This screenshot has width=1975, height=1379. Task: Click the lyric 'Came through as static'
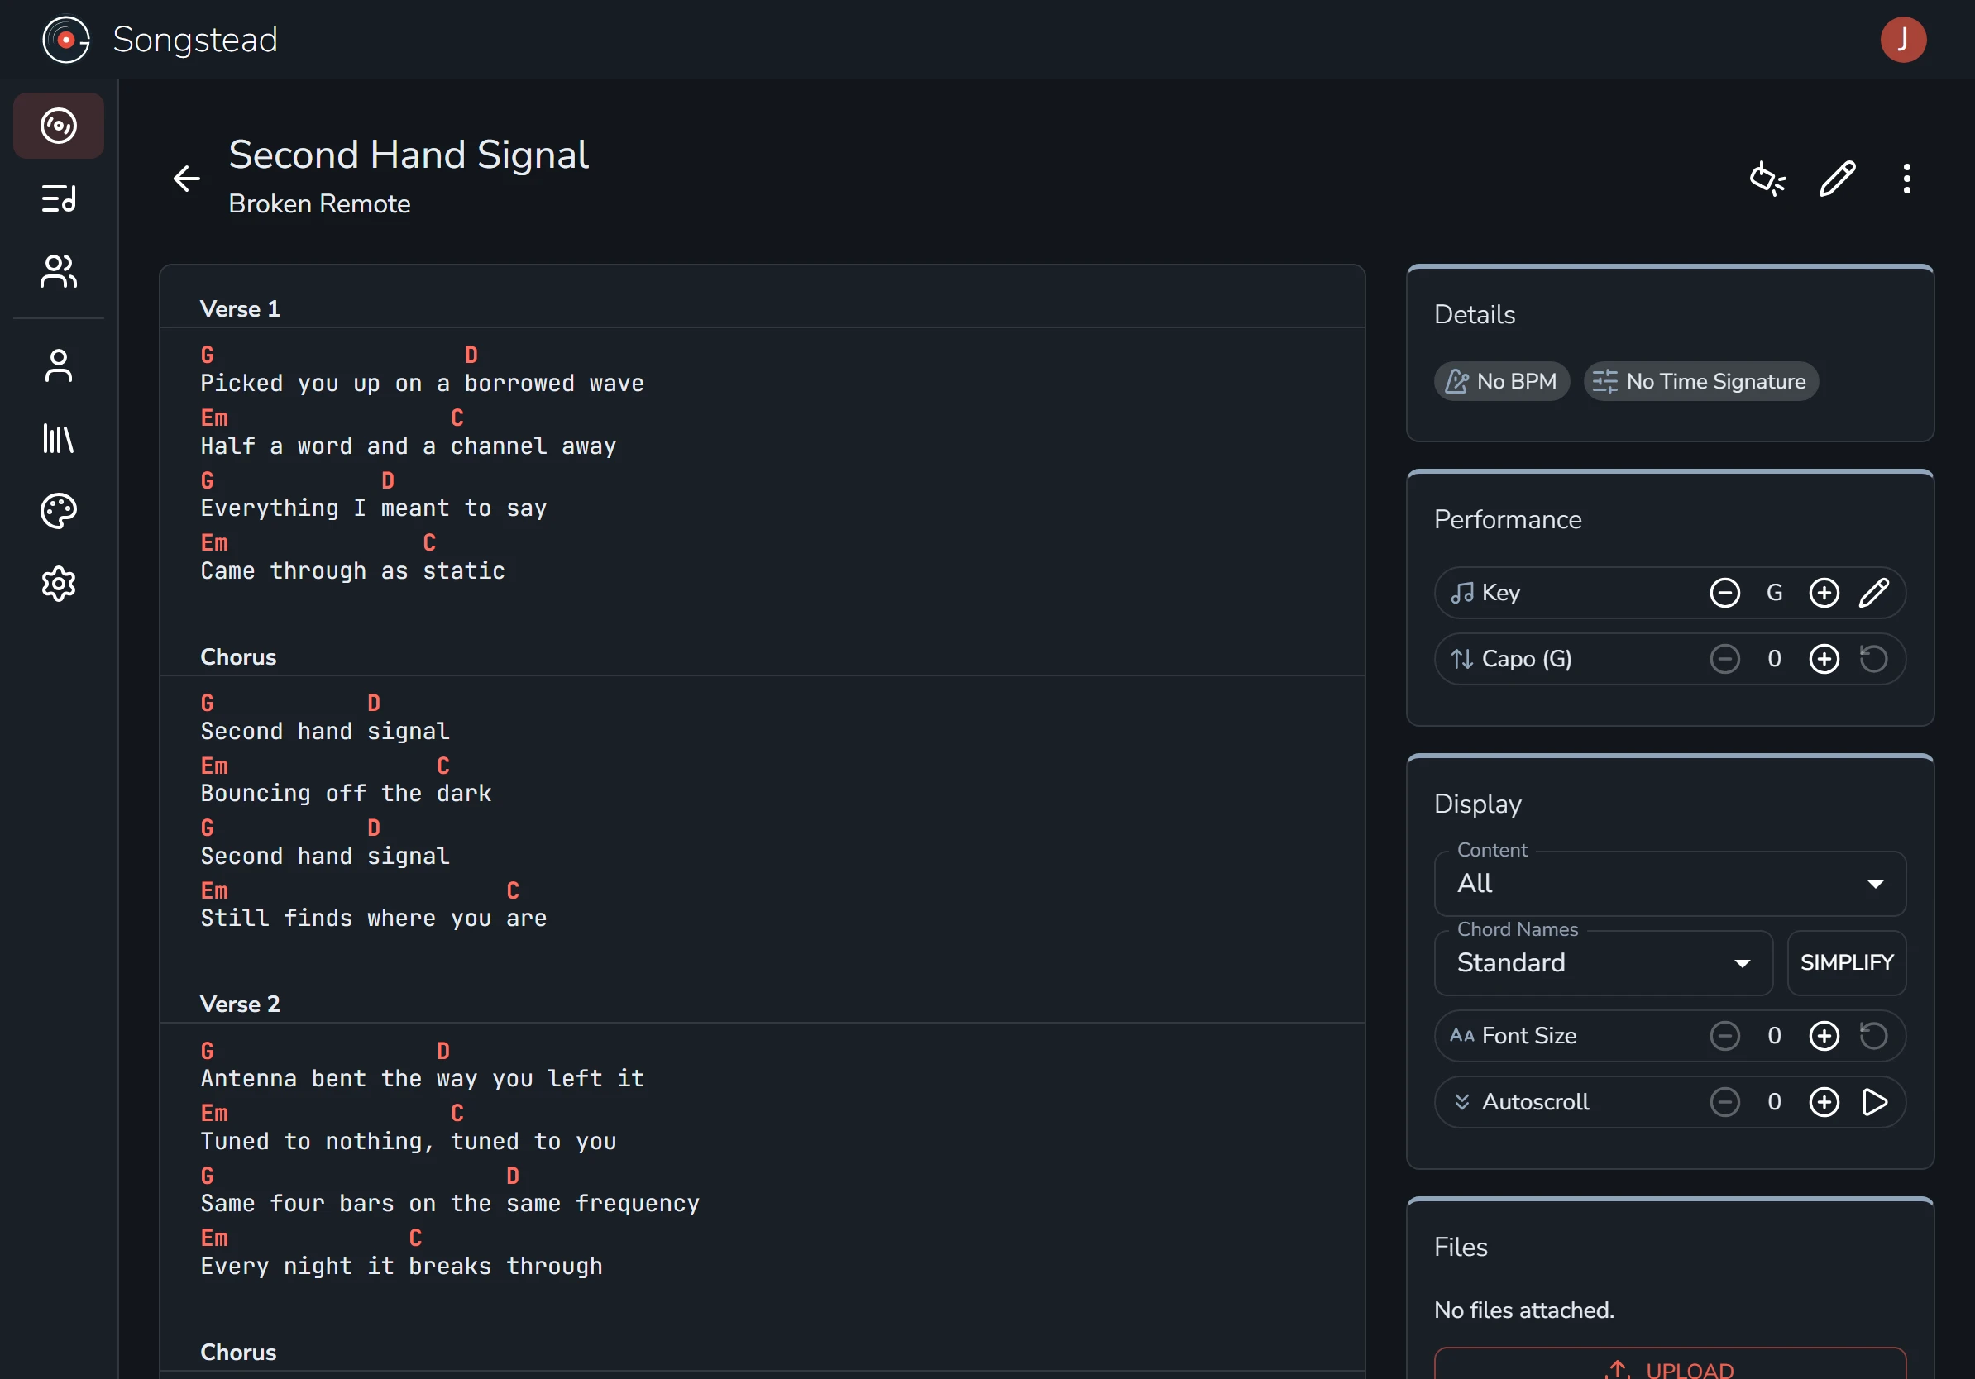(x=351, y=570)
